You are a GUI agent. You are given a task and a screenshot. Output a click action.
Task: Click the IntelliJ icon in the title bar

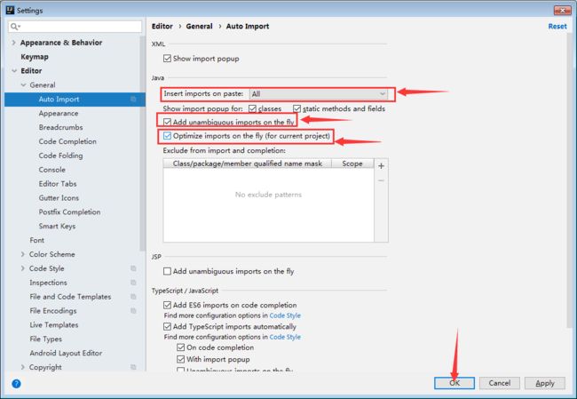[10, 10]
